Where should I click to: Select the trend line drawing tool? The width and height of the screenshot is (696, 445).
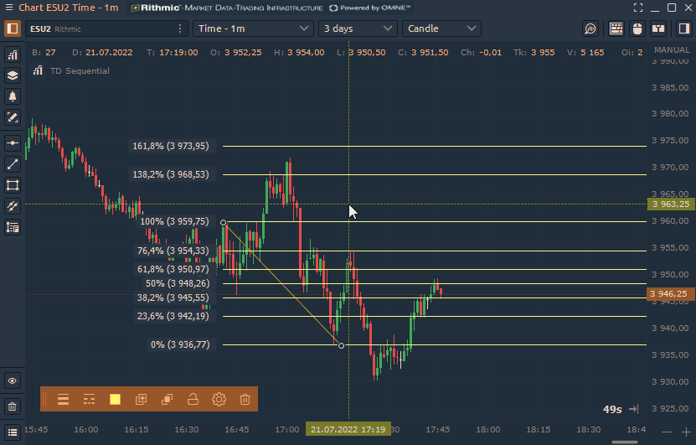(x=13, y=164)
